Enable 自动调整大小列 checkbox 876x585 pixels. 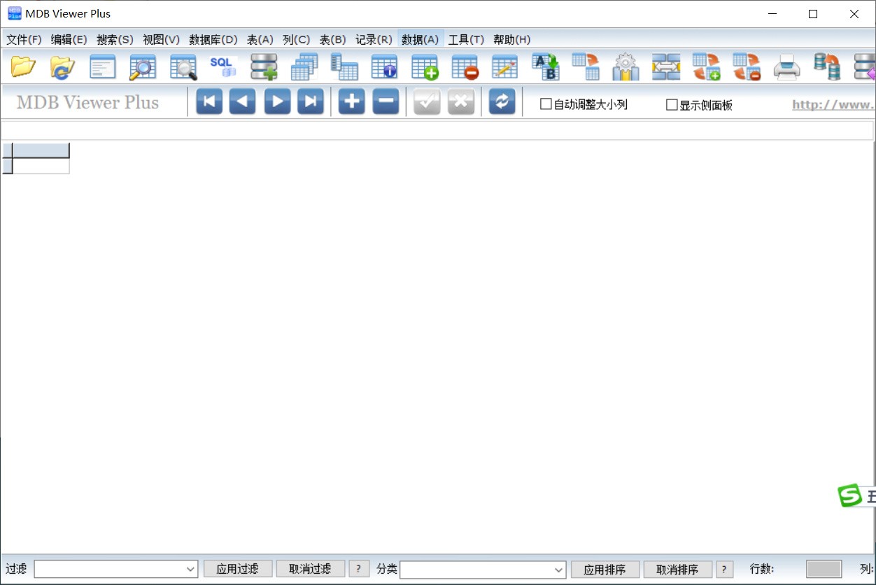(x=546, y=104)
